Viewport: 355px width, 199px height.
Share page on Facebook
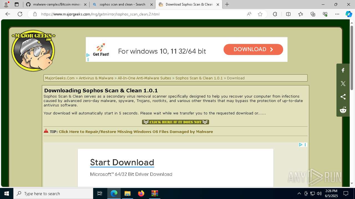point(343,70)
